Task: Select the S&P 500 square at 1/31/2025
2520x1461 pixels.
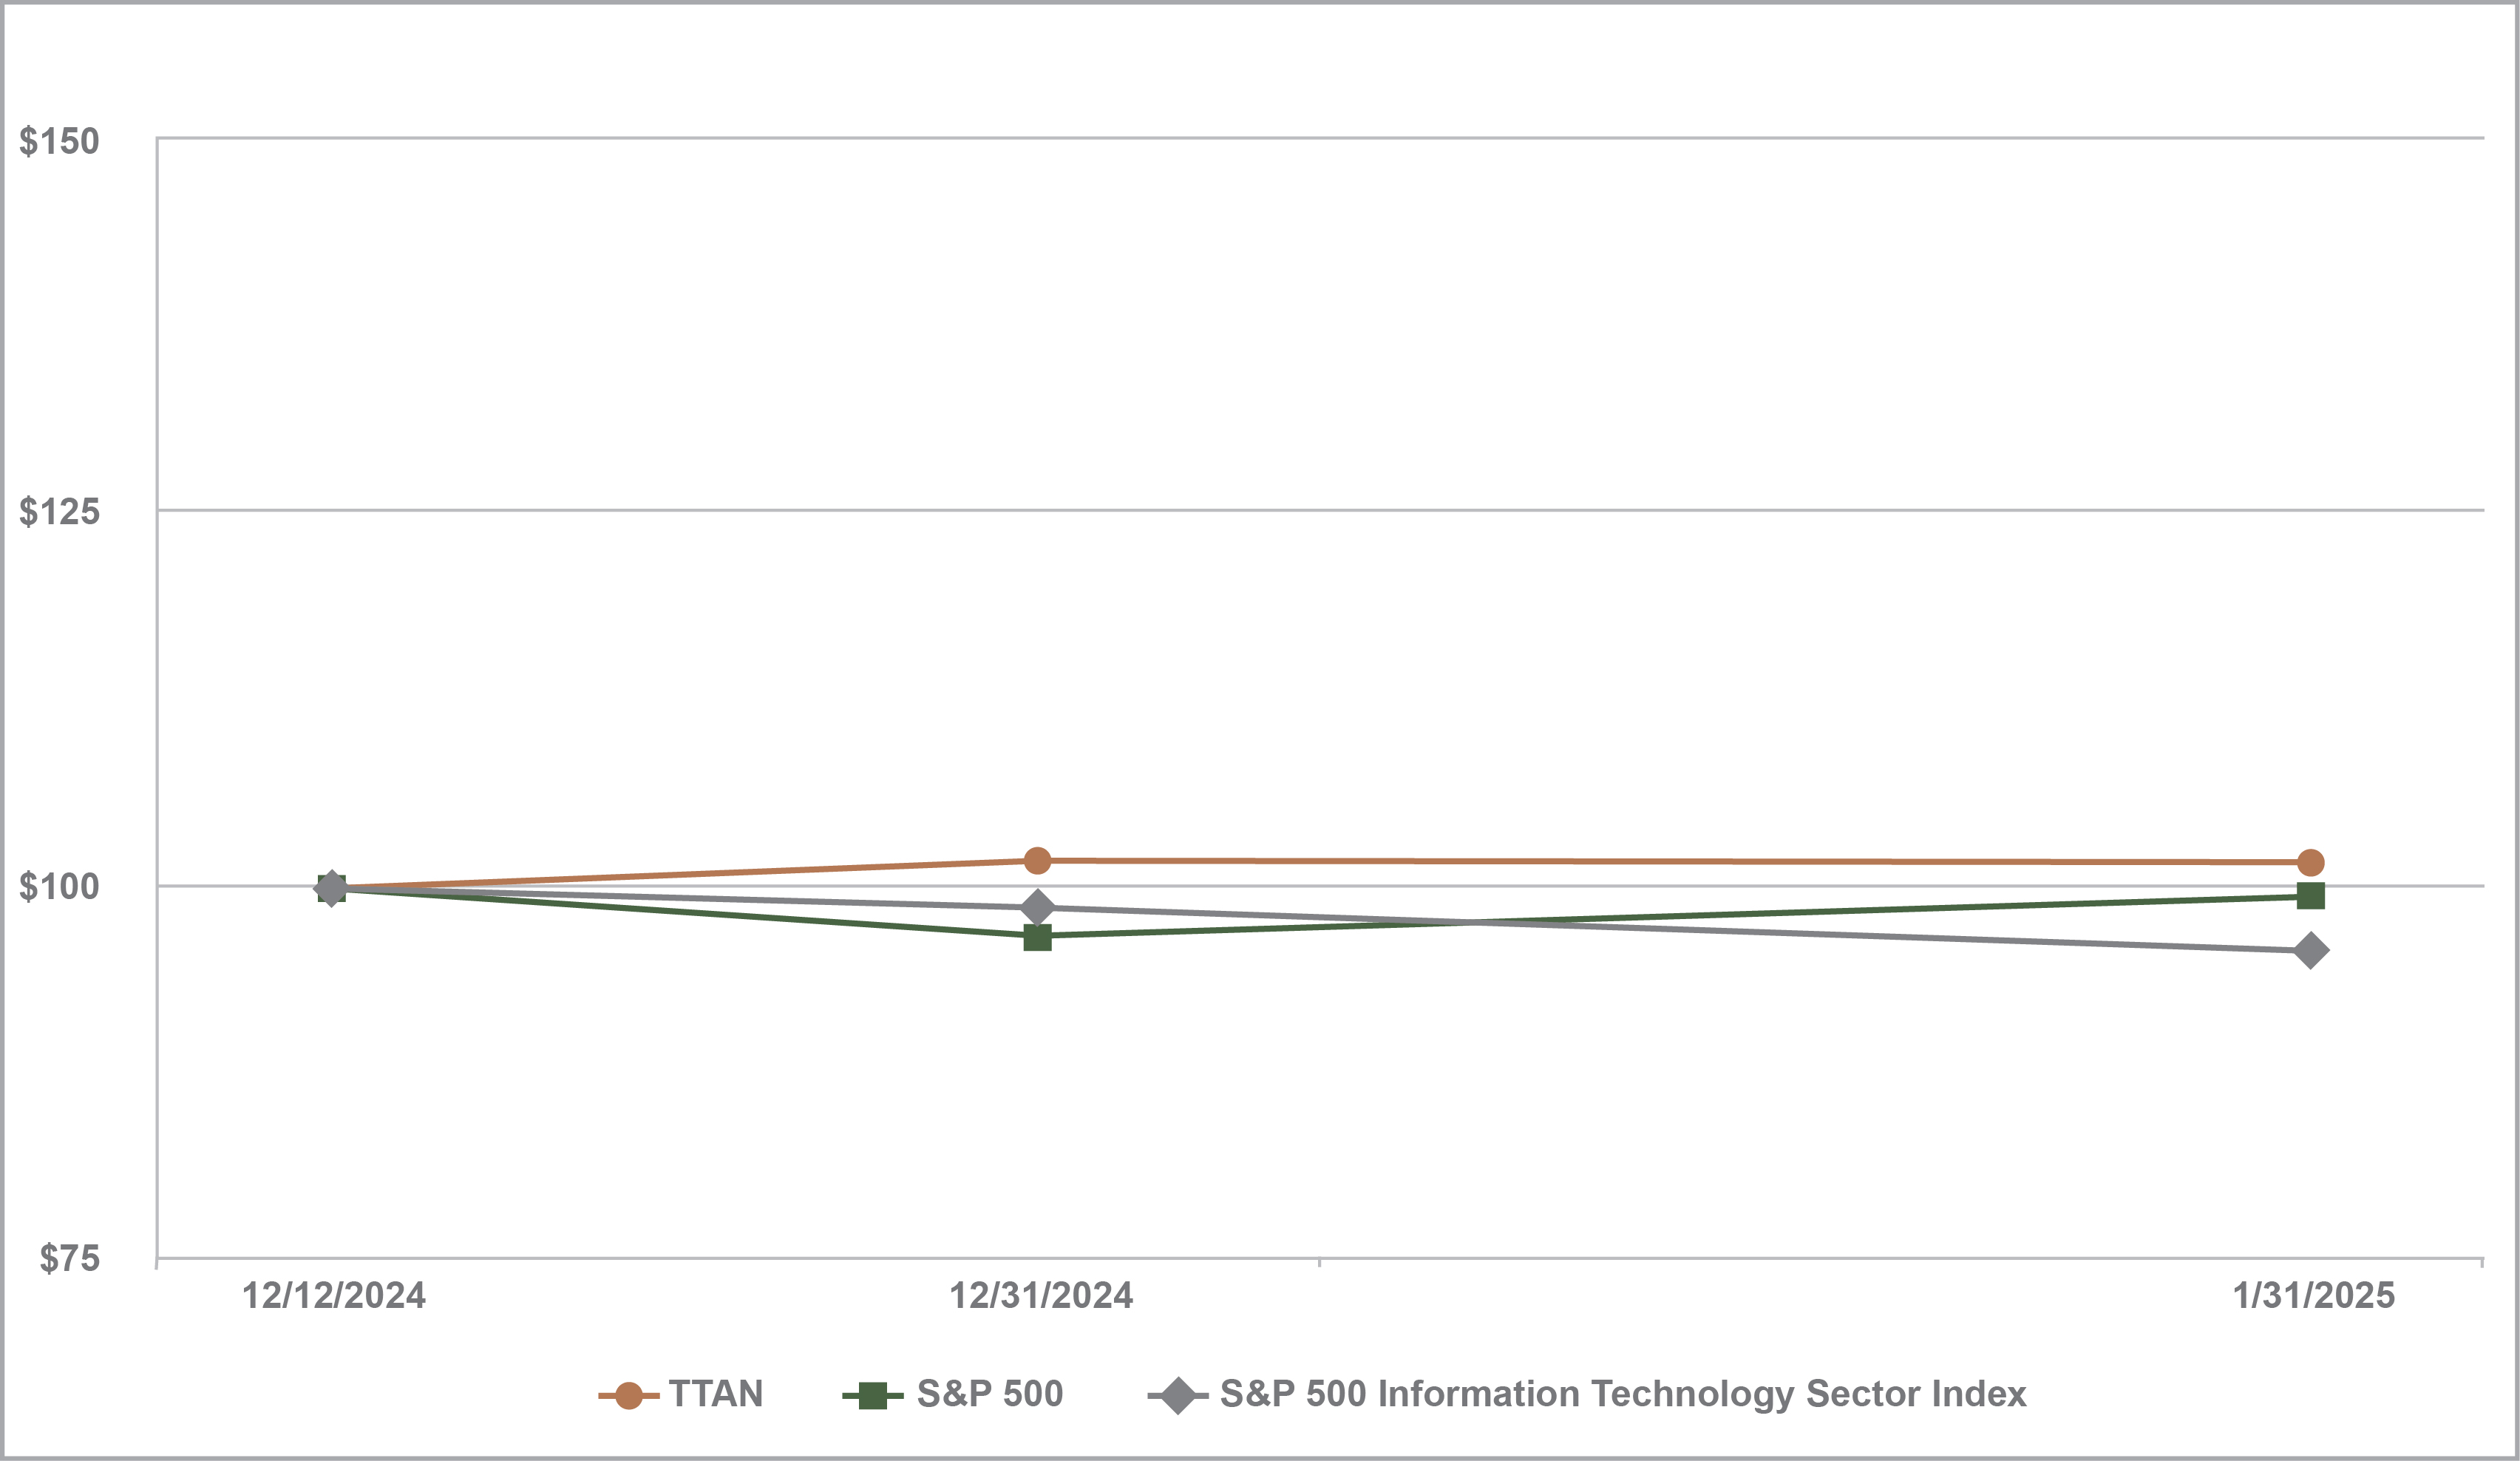Action: pyautogui.click(x=2311, y=895)
